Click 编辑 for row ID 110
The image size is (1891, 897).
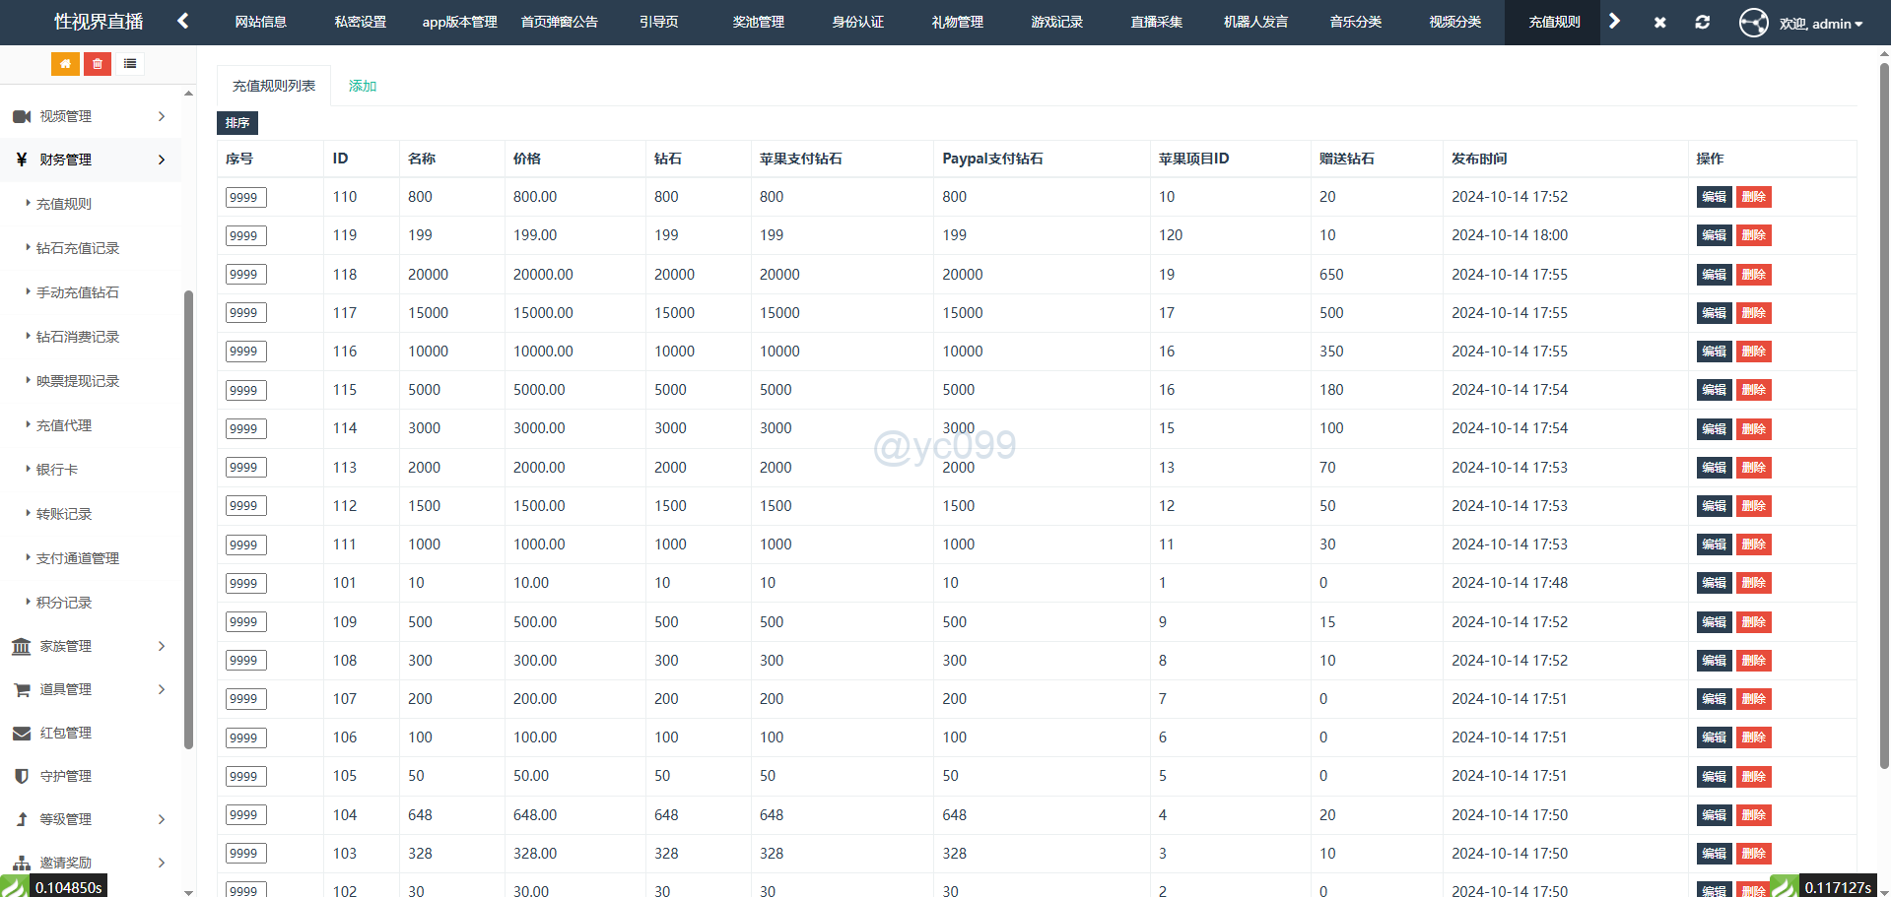click(1714, 197)
